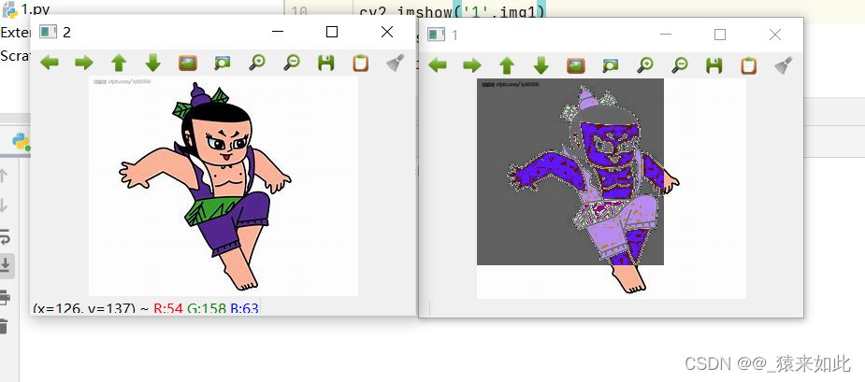Click line number 10 in the editor gutter

click(x=298, y=11)
